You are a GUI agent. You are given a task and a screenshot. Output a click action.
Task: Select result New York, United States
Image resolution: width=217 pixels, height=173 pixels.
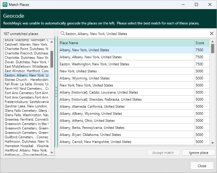tap(127, 71)
